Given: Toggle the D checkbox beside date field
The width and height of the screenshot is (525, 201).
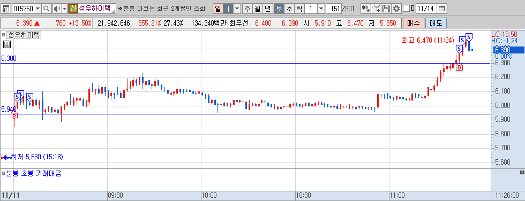Looking at the screenshot, I should 406,9.
